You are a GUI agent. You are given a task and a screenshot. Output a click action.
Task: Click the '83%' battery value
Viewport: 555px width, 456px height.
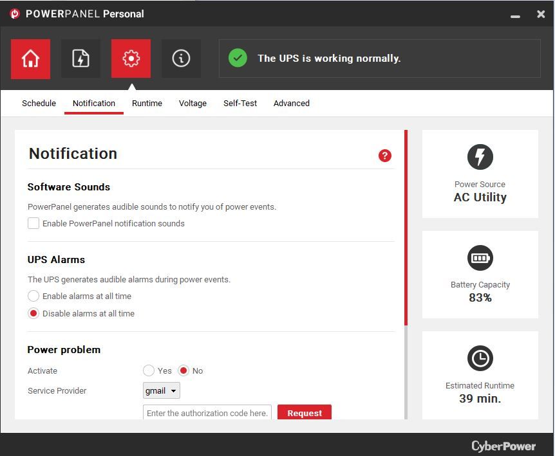tap(480, 298)
